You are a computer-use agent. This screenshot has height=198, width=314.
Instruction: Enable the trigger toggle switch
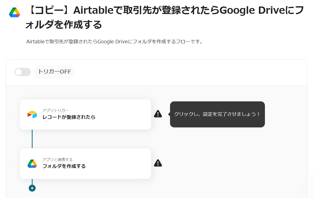(x=22, y=72)
